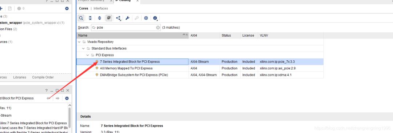
Task: Open the blue info icon dropdown
Action: point(155,18)
